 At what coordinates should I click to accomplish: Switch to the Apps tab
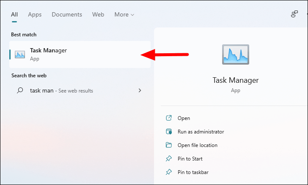coord(35,14)
